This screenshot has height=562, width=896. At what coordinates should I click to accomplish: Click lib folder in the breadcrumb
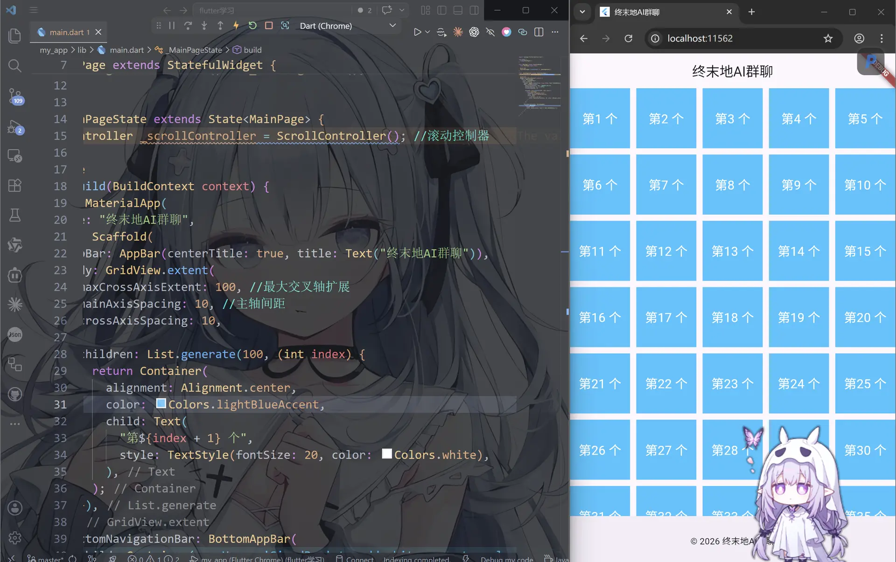(x=82, y=50)
